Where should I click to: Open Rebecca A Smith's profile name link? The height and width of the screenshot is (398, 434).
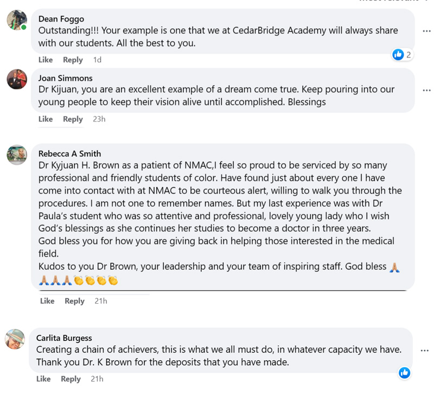tap(69, 153)
